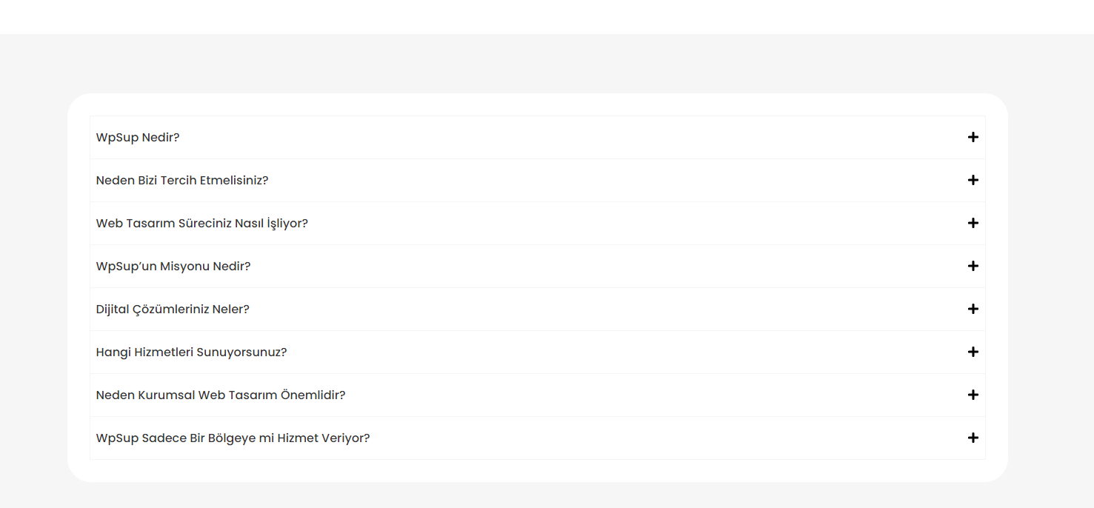The width and height of the screenshot is (1094, 508).
Task: Click plus icon for Hangi Hizmetleri Sunuyorsunuz?
Action: [973, 352]
